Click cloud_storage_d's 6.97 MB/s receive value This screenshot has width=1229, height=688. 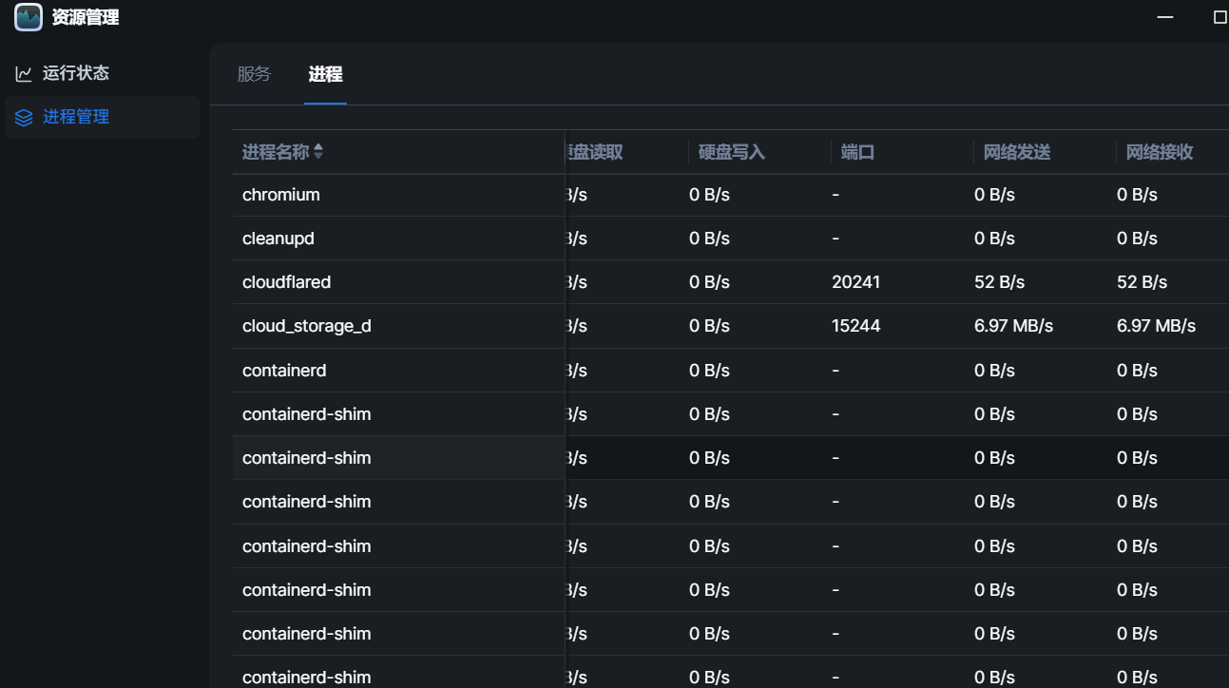coord(1156,326)
